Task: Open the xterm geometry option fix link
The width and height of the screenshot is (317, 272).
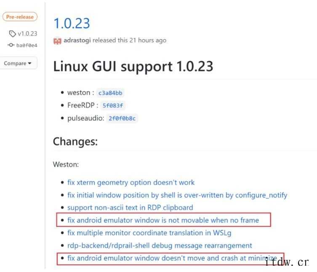Action: [131, 182]
